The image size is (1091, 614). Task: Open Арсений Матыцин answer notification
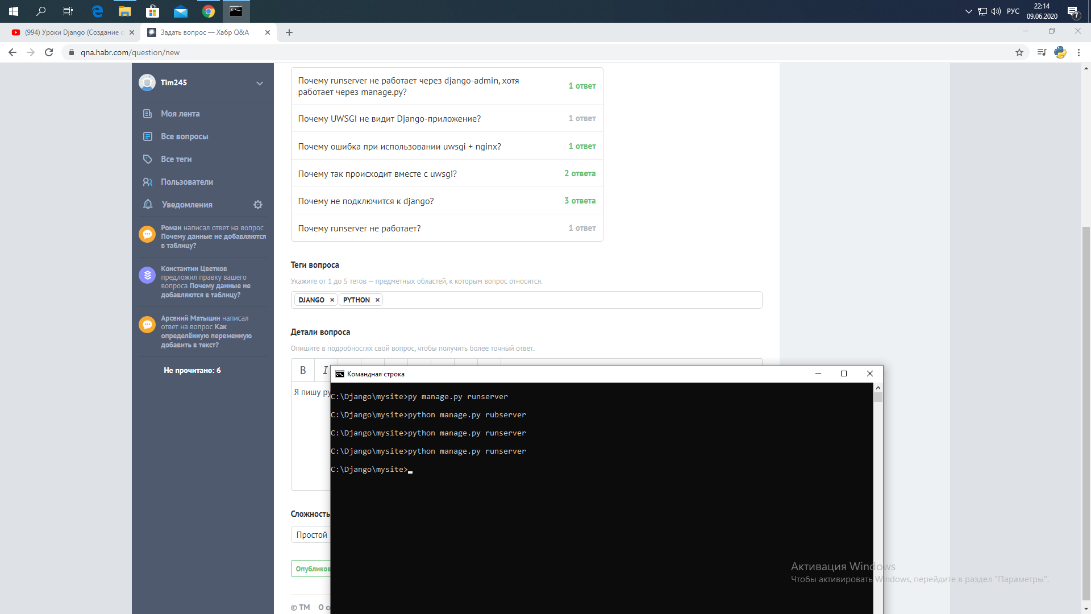point(203,331)
